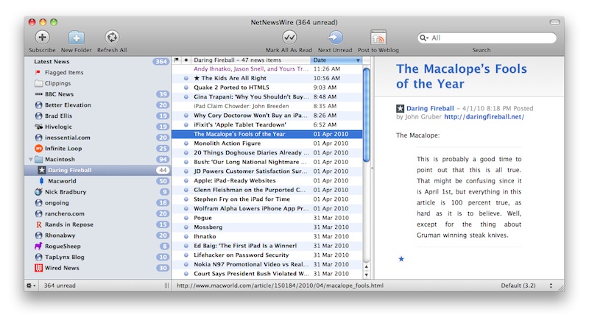Open The Macalope's Fools of the Year headline link
589x315 pixels.
click(462, 77)
